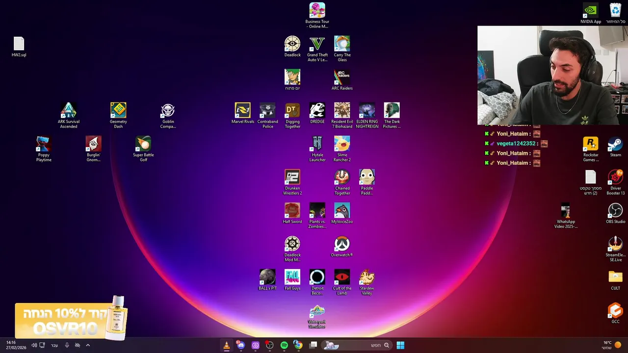Screen dimensions: 628x353
Task: Select the WhatsApp Video file
Action: pyautogui.click(x=566, y=216)
